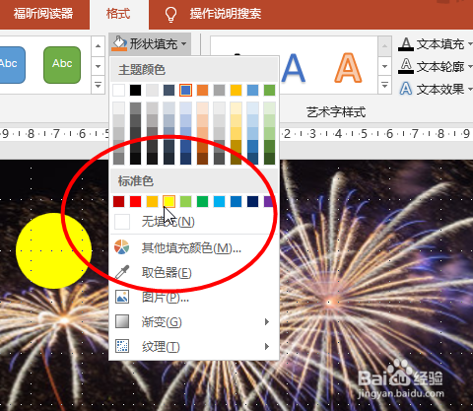Choose 图片(P)... fill option
The image size is (473, 411).
coord(194,298)
